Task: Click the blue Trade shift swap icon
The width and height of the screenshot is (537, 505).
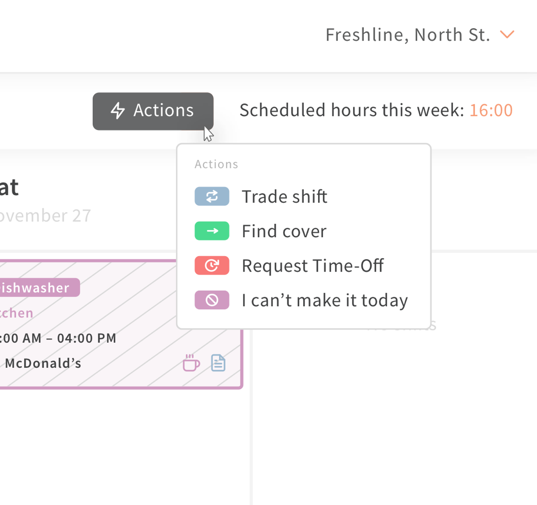Action: (212, 196)
